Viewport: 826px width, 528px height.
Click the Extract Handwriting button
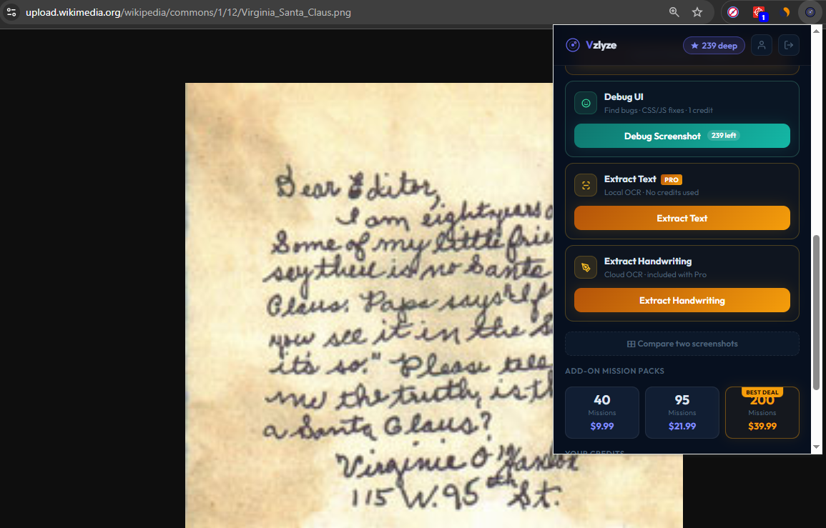[682, 300]
